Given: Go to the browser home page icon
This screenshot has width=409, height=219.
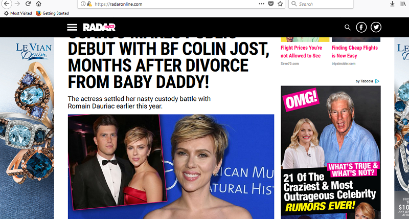Looking at the screenshot, I should [38, 4].
